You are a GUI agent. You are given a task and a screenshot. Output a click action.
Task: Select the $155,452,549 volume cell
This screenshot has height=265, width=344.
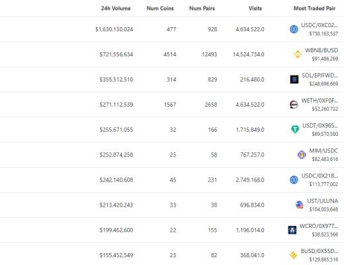pos(116,255)
